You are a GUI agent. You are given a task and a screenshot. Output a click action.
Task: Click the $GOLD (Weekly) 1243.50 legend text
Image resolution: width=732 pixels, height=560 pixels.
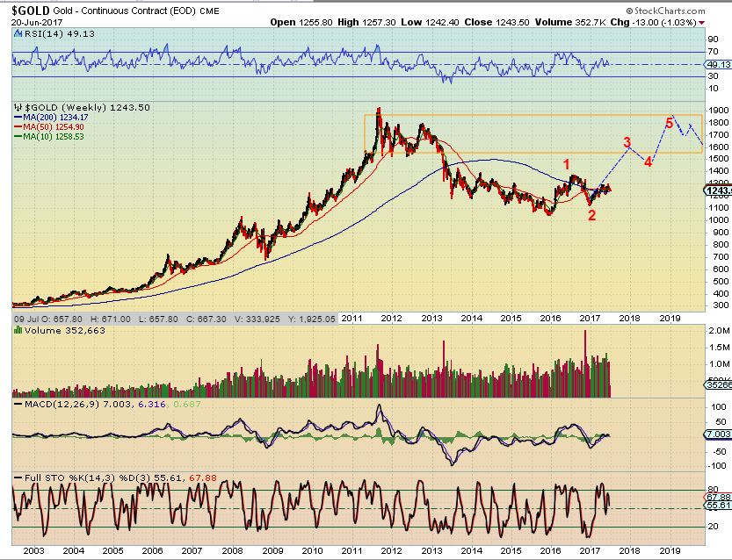pyautogui.click(x=87, y=107)
